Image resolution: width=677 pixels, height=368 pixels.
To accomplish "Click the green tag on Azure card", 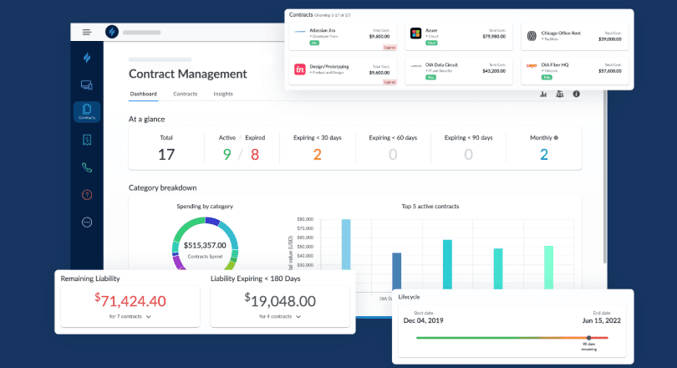I will tap(431, 43).
